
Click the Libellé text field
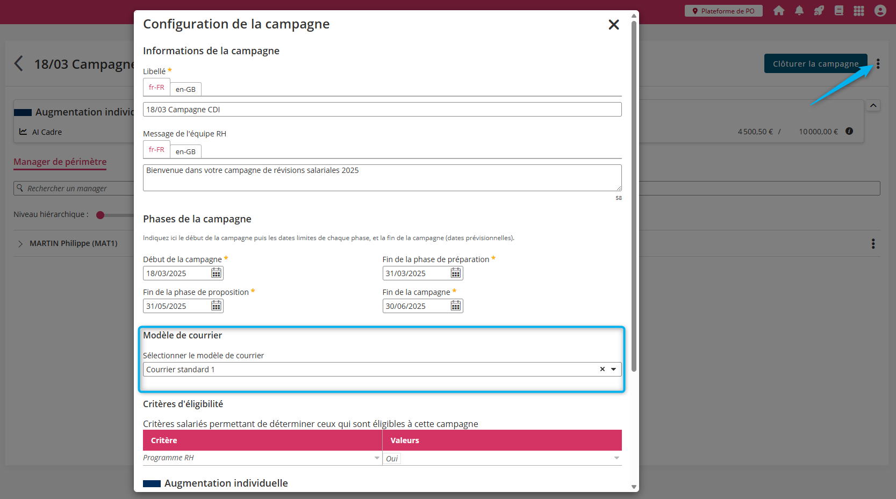pyautogui.click(x=382, y=110)
